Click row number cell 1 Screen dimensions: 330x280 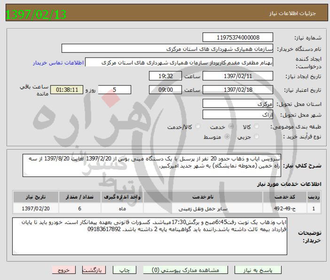tap(314, 208)
